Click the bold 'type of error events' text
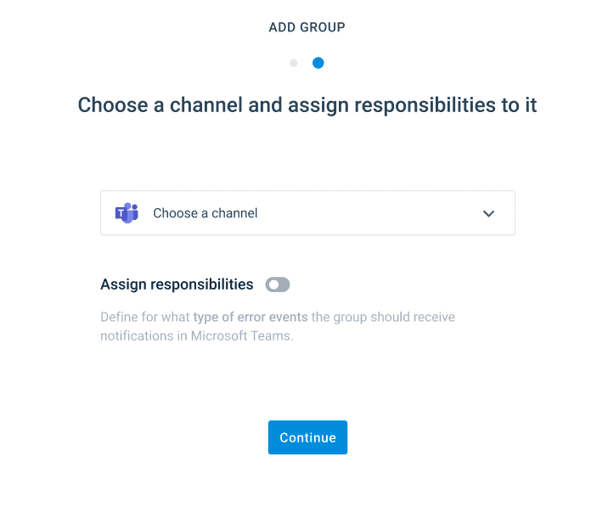This screenshot has height=518, width=608. pyautogui.click(x=250, y=318)
